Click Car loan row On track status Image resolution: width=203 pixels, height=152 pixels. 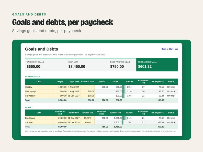(x=171, y=122)
